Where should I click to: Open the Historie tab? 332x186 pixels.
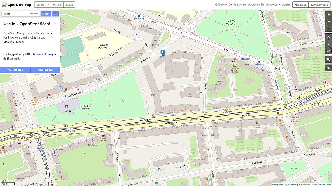tap(57, 5)
